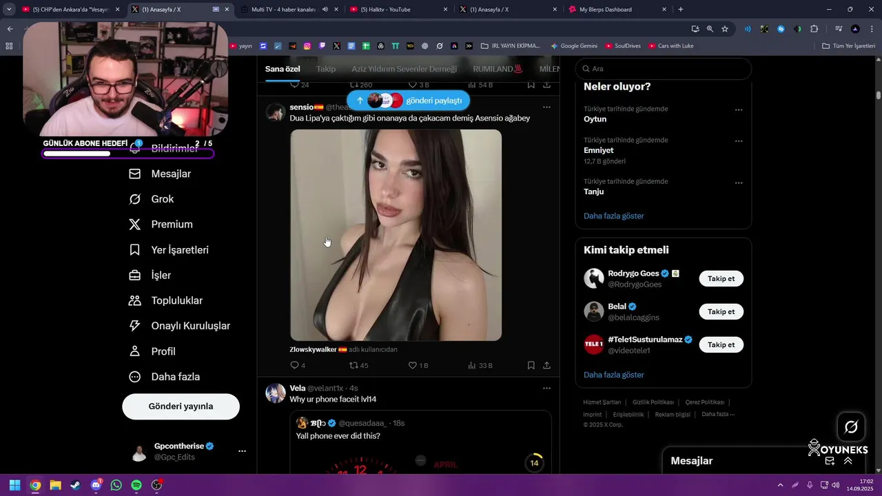Expand the bookmarks bar overflow chevron
Image resolution: width=882 pixels, height=496 pixels.
[x=469, y=46]
